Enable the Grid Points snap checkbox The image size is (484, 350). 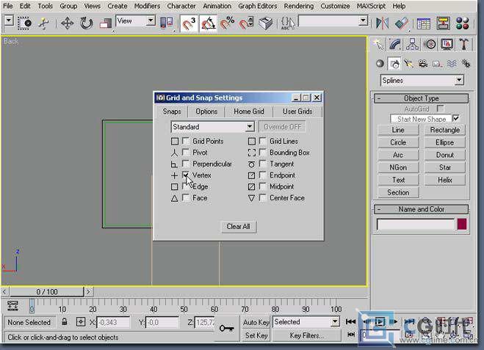click(186, 141)
